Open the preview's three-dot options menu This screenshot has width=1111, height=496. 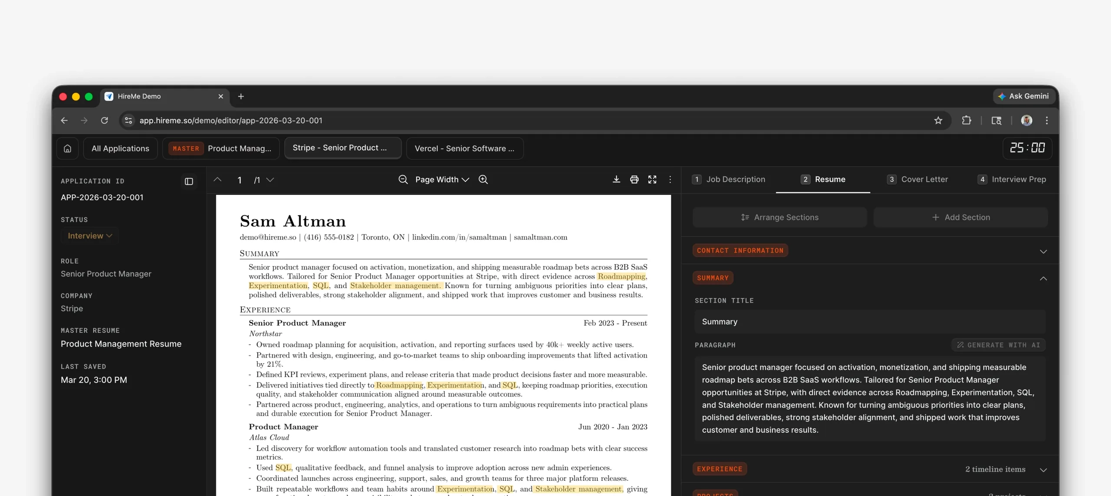[670, 179]
